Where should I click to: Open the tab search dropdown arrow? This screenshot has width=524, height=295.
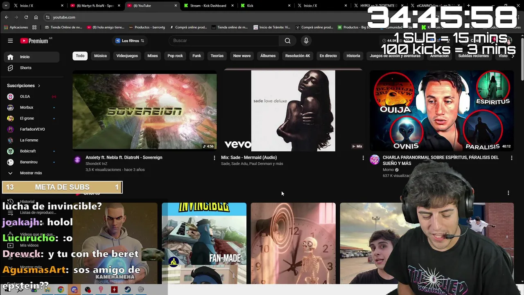click(6, 6)
